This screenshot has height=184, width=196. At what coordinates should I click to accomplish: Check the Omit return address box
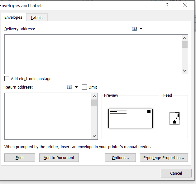(84, 87)
